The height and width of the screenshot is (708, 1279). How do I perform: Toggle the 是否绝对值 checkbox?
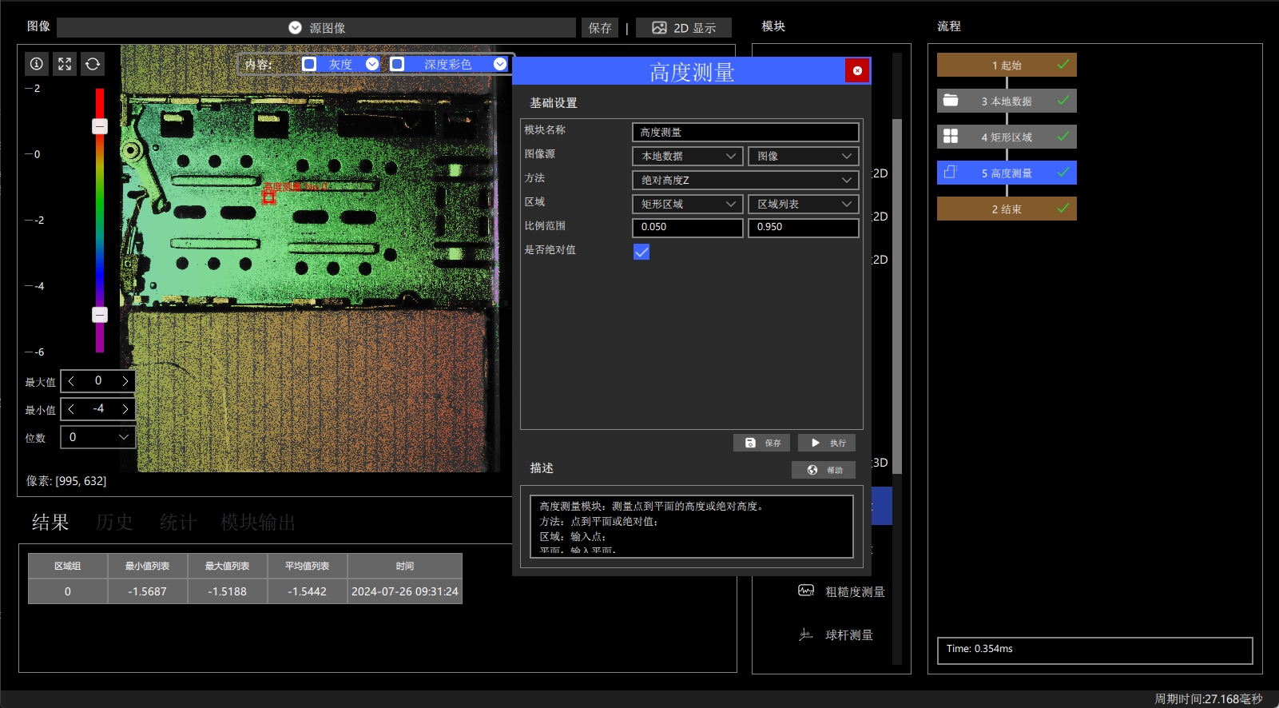pyautogui.click(x=641, y=252)
